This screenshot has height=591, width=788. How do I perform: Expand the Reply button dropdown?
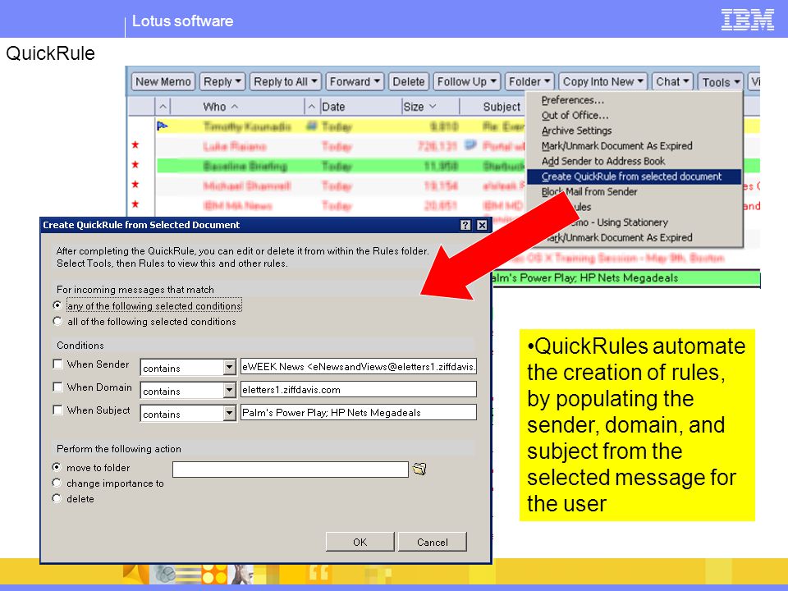click(238, 81)
